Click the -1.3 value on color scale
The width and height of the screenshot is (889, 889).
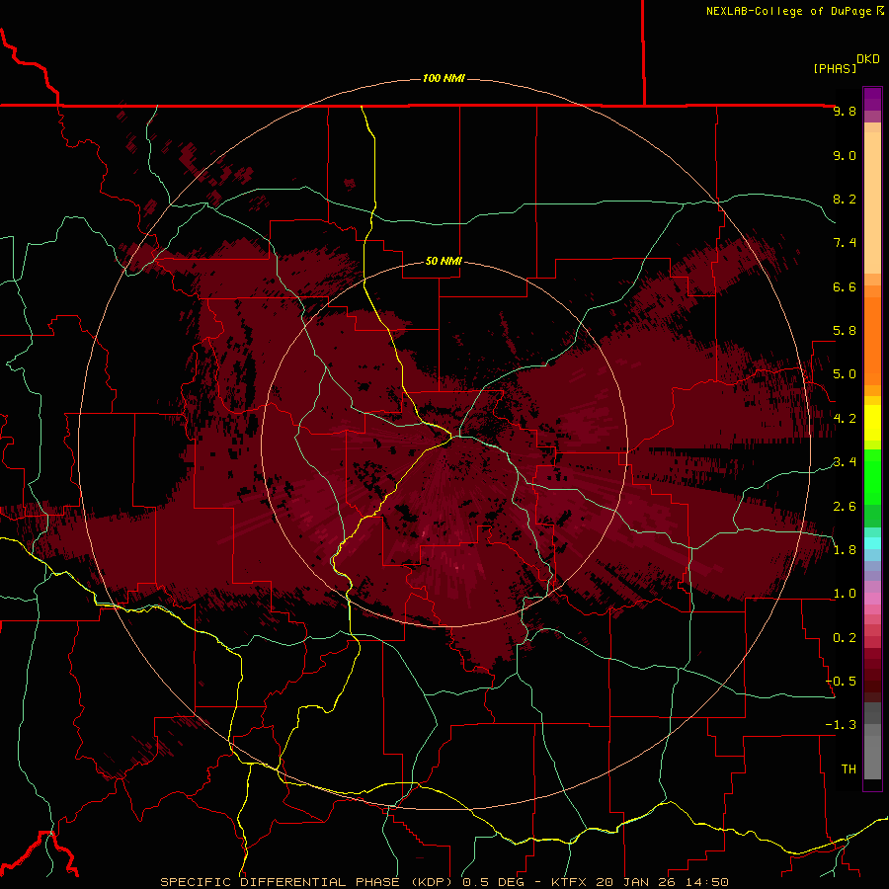tap(841, 725)
